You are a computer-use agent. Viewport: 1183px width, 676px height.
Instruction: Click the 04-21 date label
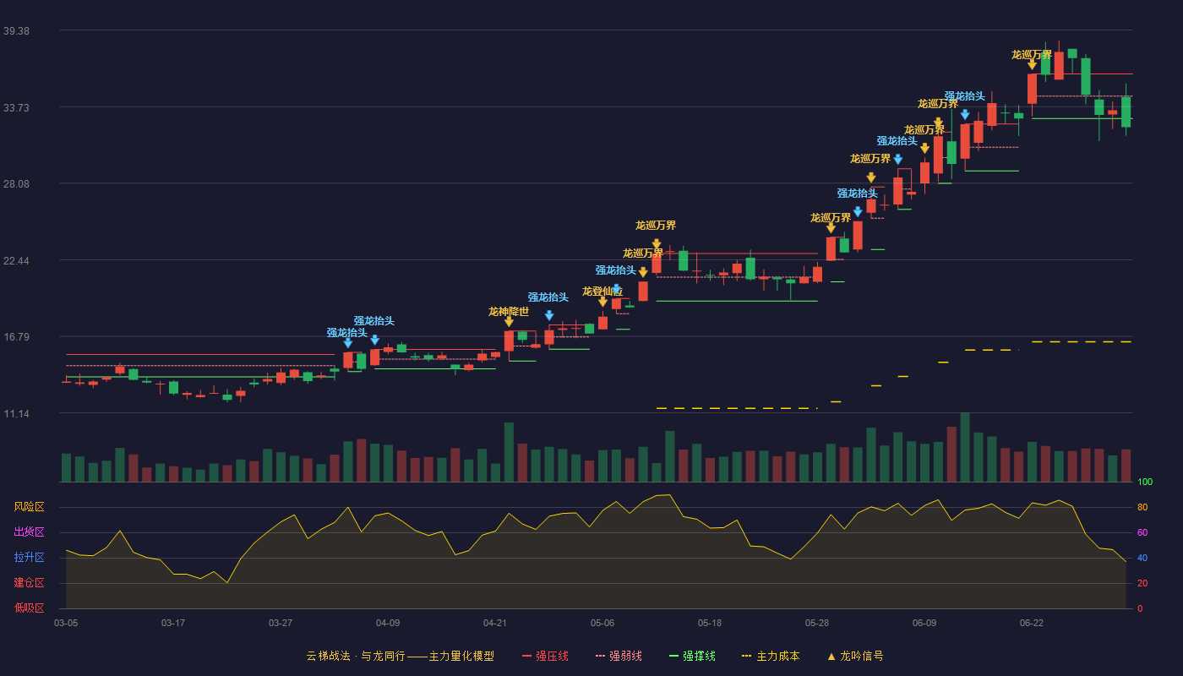[x=495, y=623]
